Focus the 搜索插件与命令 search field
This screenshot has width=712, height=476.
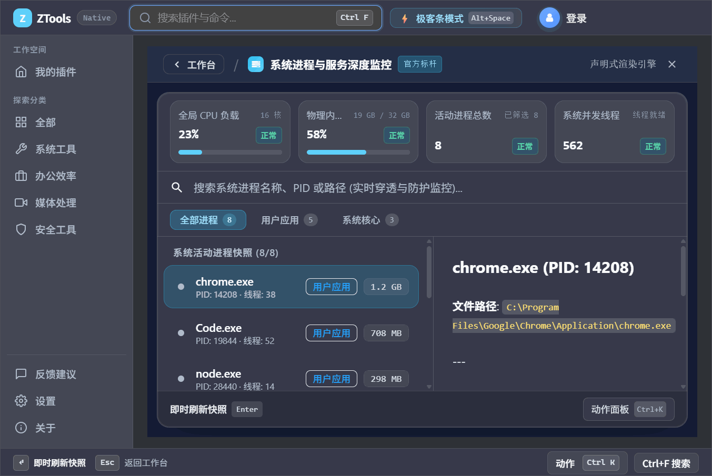(256, 18)
